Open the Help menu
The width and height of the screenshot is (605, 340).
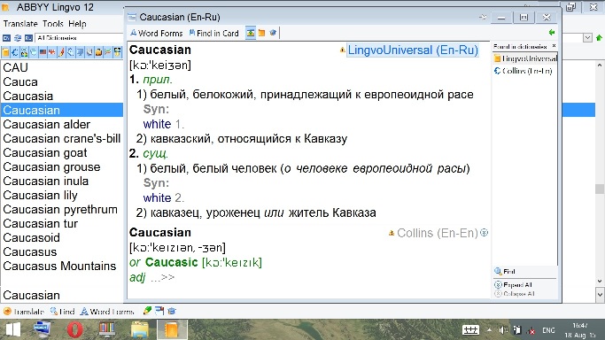77,24
